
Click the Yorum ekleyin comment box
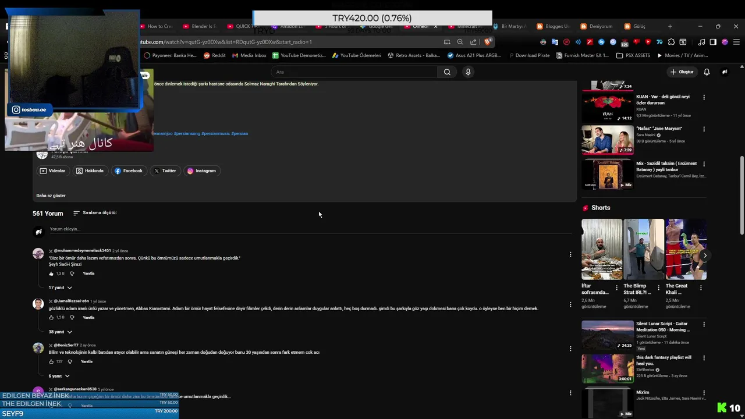pyautogui.click(x=310, y=229)
